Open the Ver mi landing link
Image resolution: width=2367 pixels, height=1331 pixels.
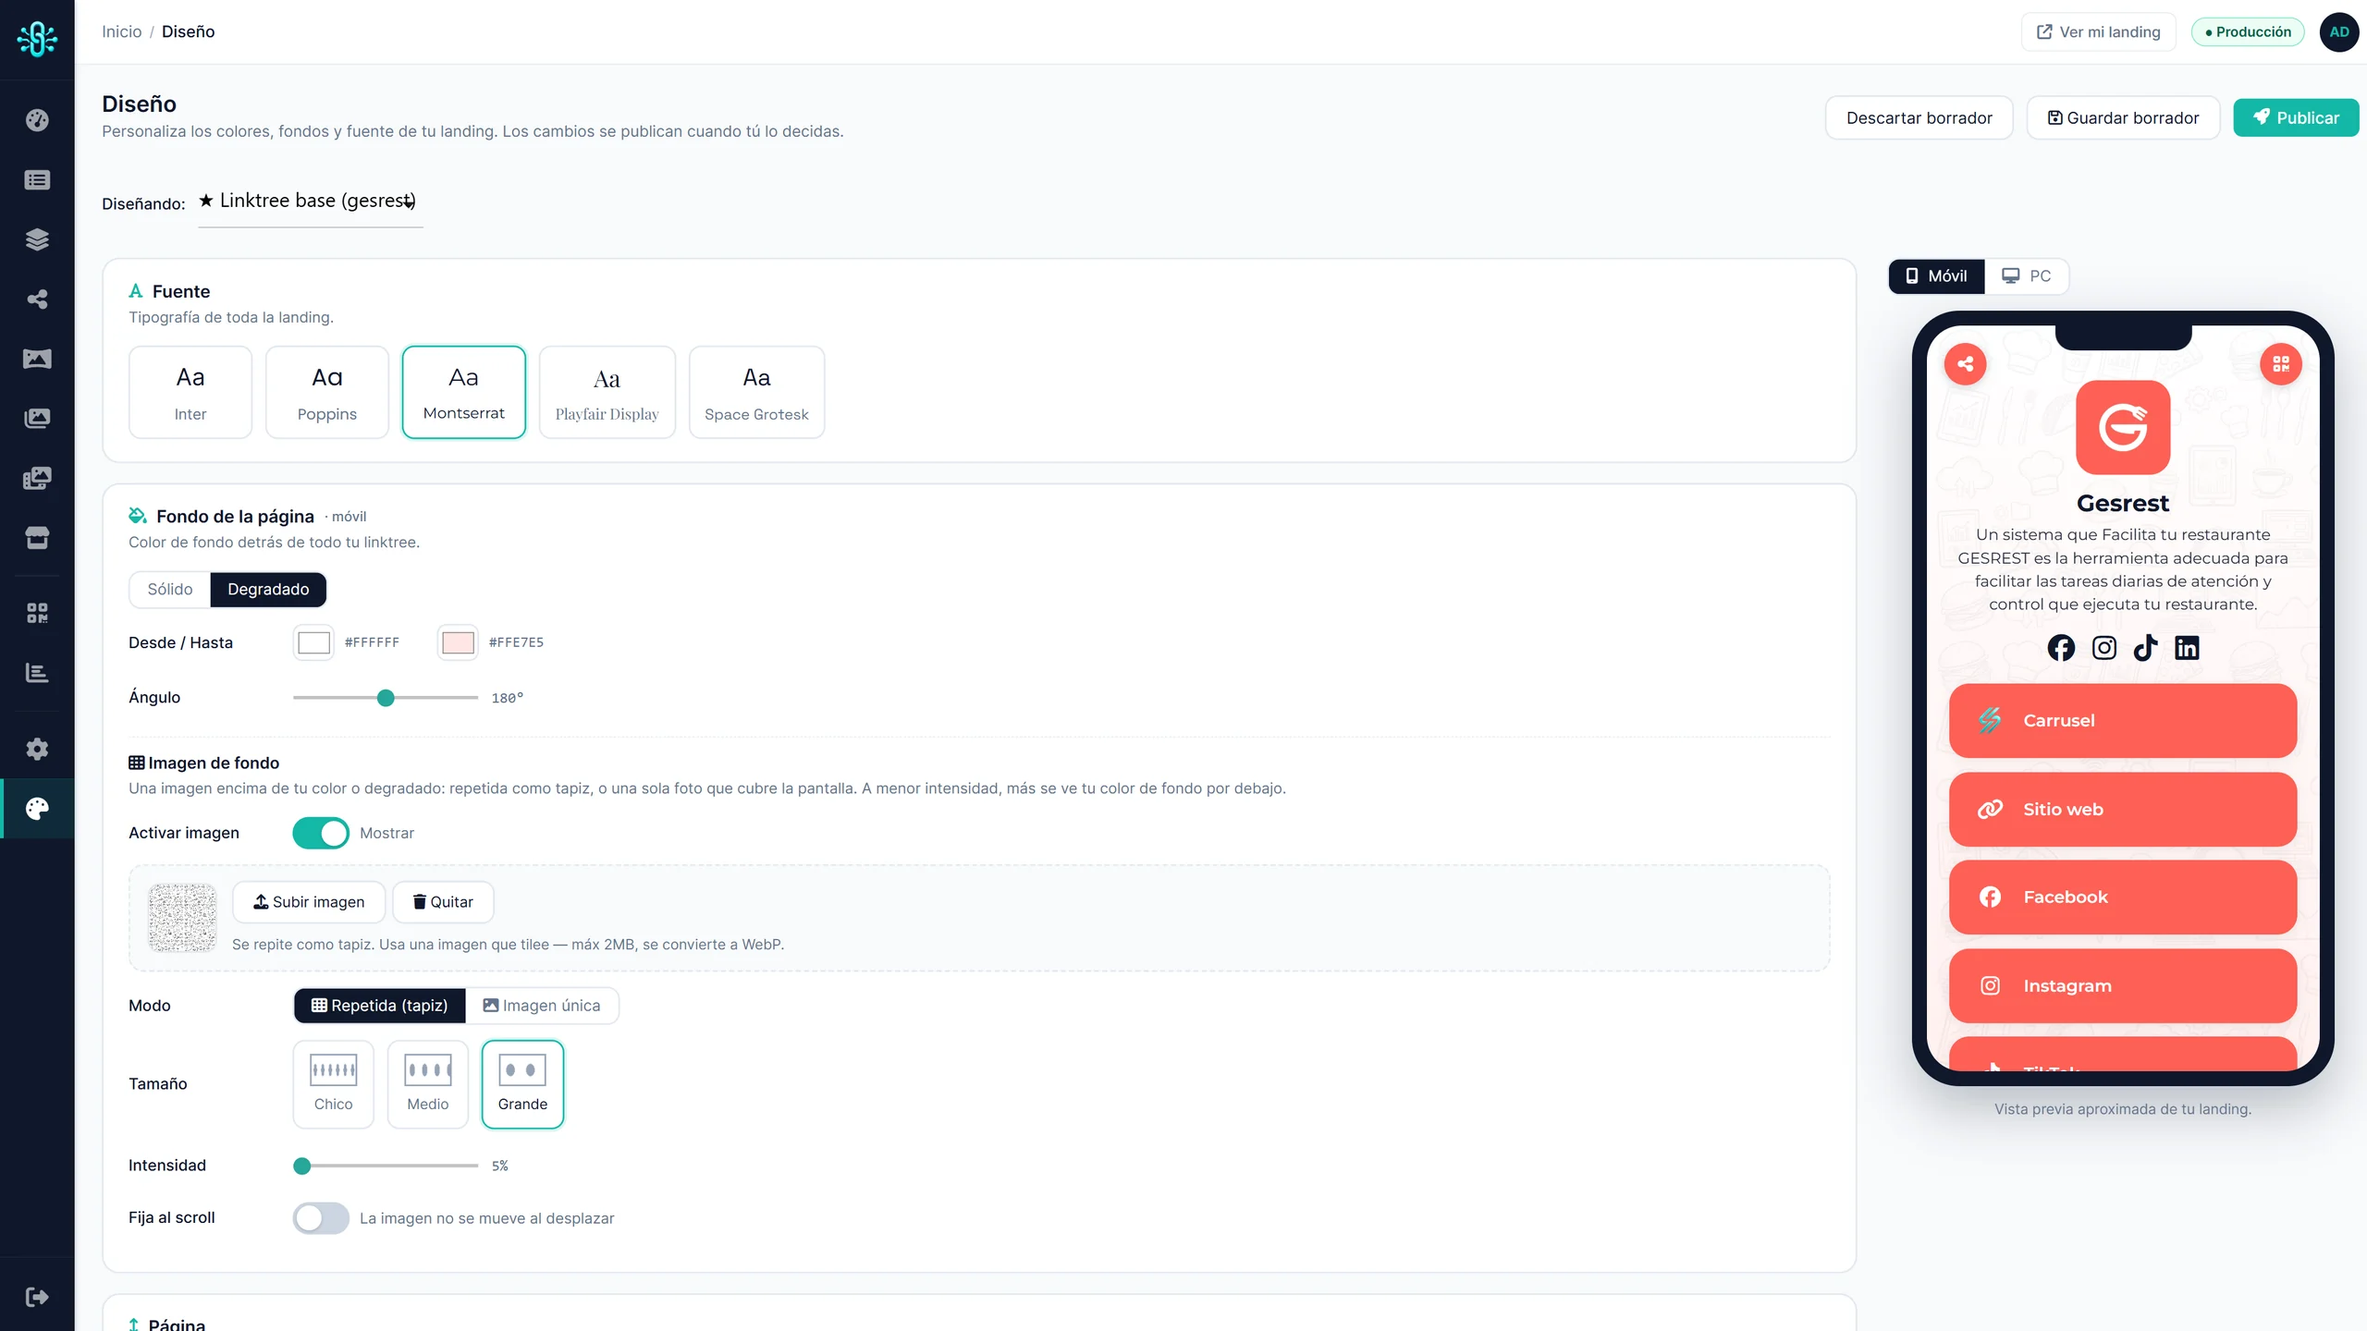click(x=2098, y=32)
